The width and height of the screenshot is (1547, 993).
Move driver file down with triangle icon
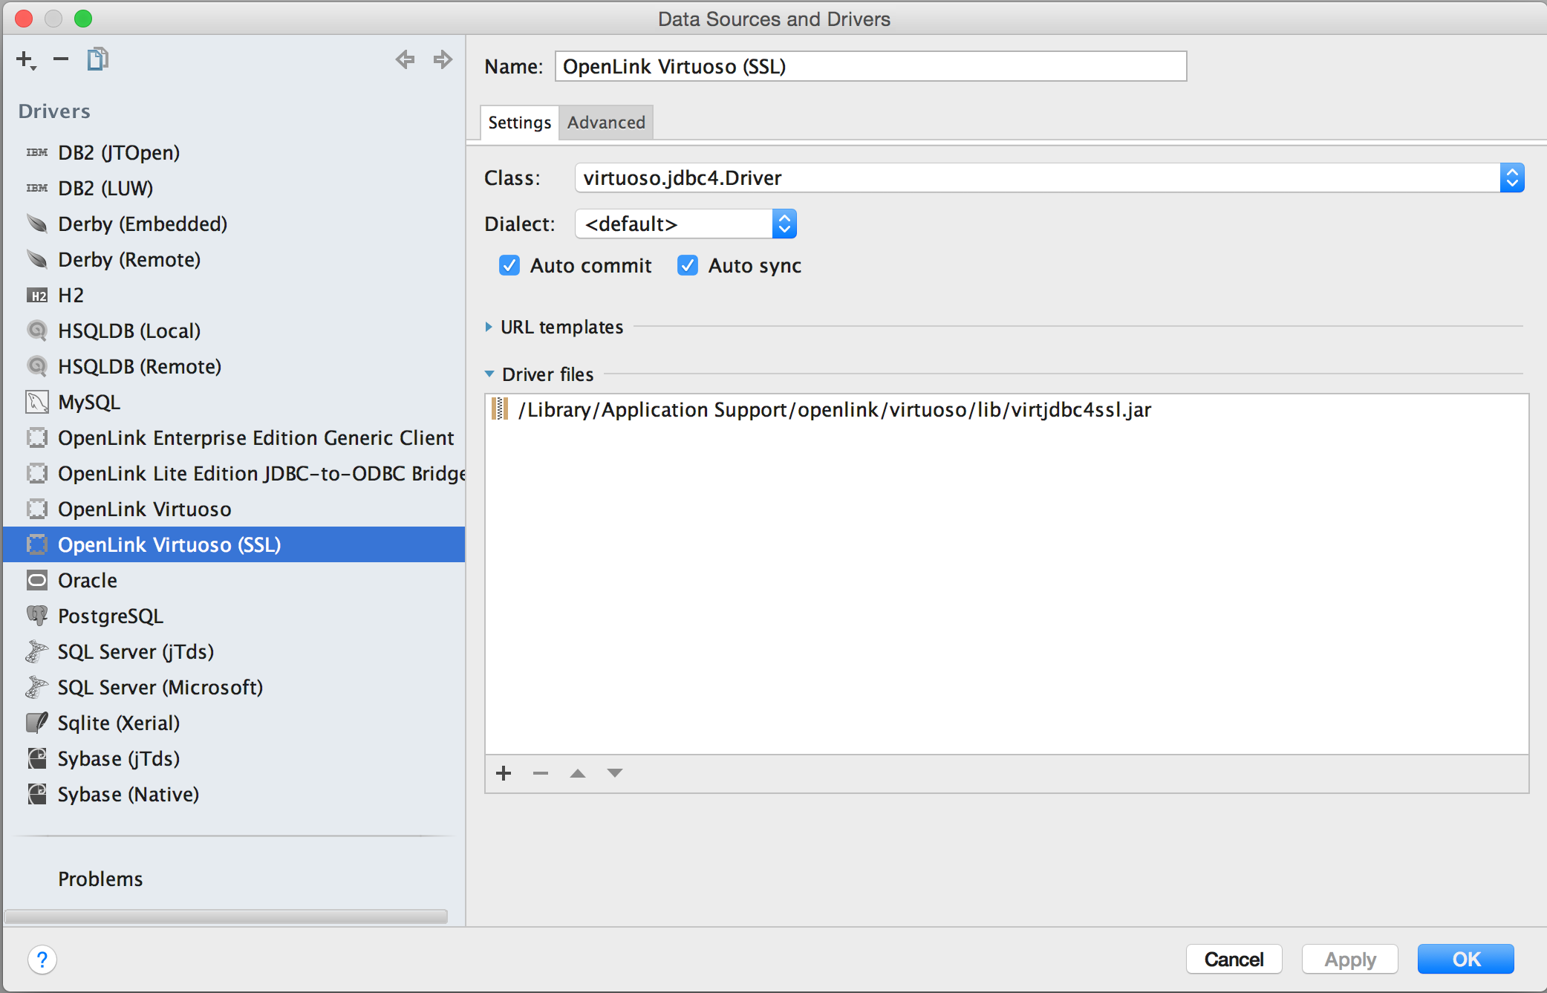615,773
